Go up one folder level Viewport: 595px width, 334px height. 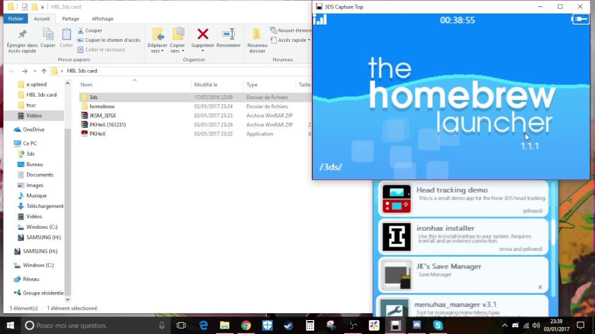tap(44, 71)
